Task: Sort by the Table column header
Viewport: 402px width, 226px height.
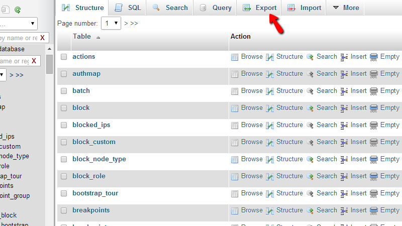Action: tap(82, 36)
